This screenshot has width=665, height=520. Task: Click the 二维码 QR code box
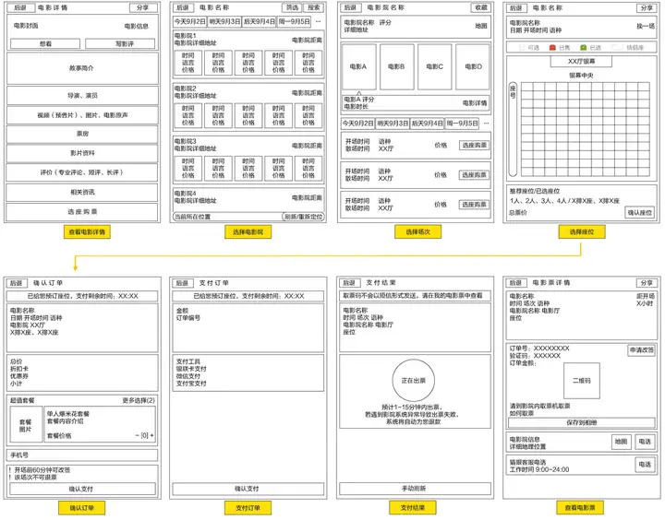(582, 381)
